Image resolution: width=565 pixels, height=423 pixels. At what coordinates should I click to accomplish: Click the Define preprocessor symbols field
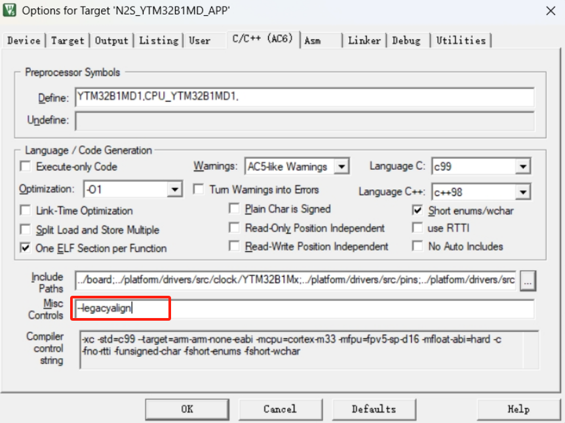[304, 98]
